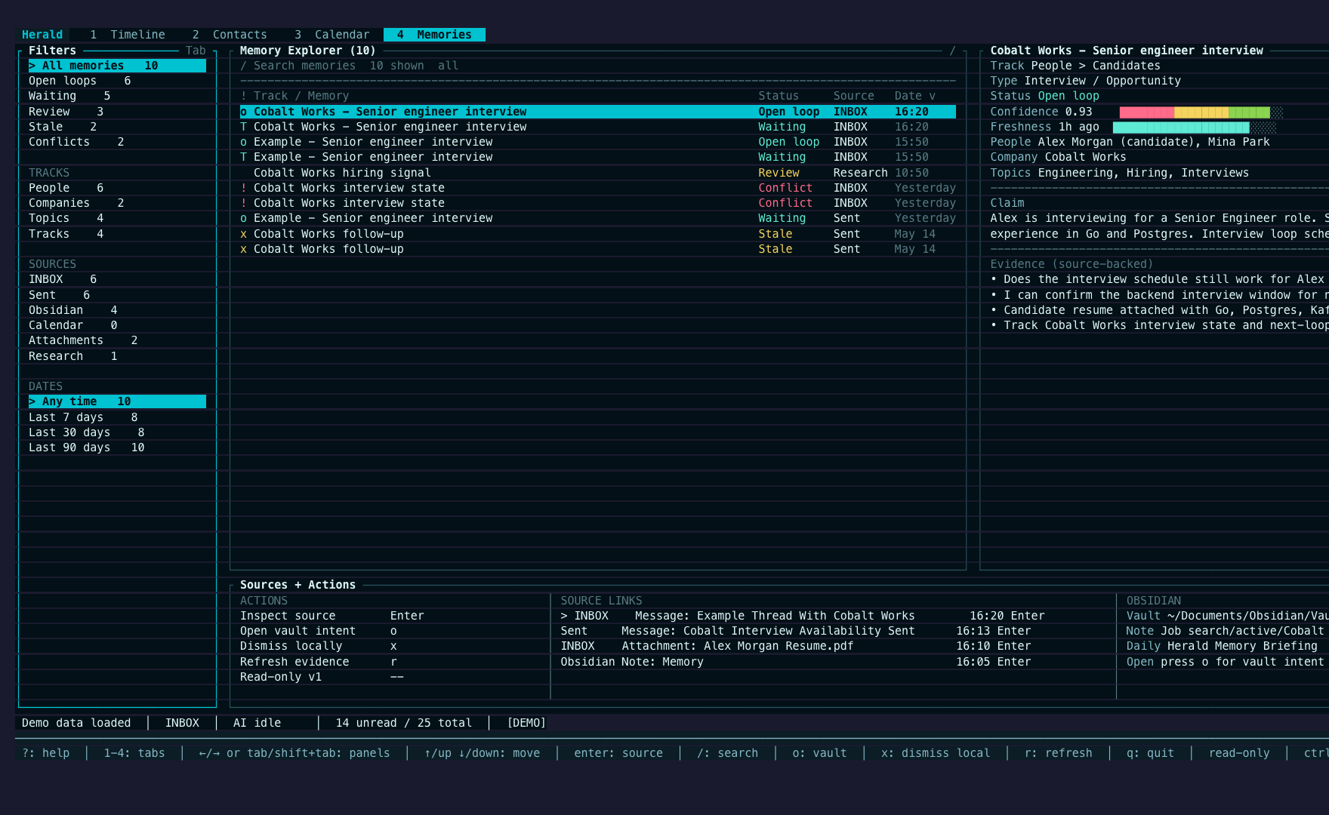Select the All memories filter

click(x=117, y=66)
